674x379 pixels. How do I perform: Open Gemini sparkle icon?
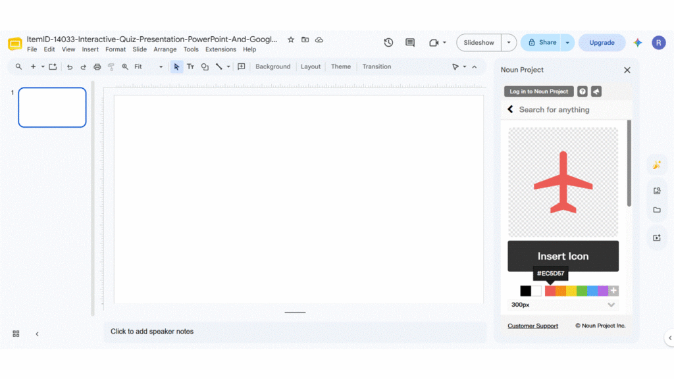click(x=638, y=43)
